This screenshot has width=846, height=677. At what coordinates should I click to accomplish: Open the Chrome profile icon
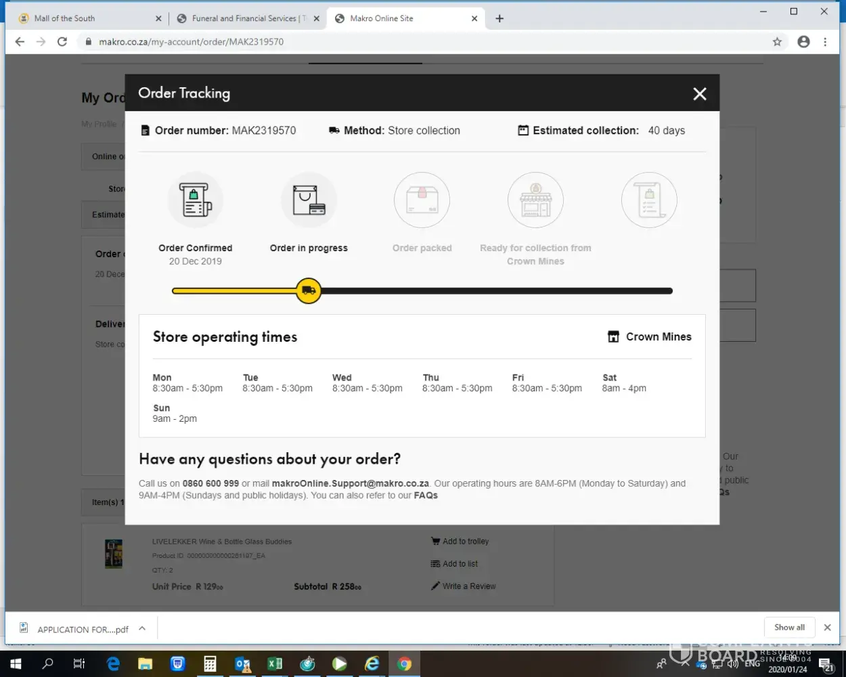click(803, 42)
